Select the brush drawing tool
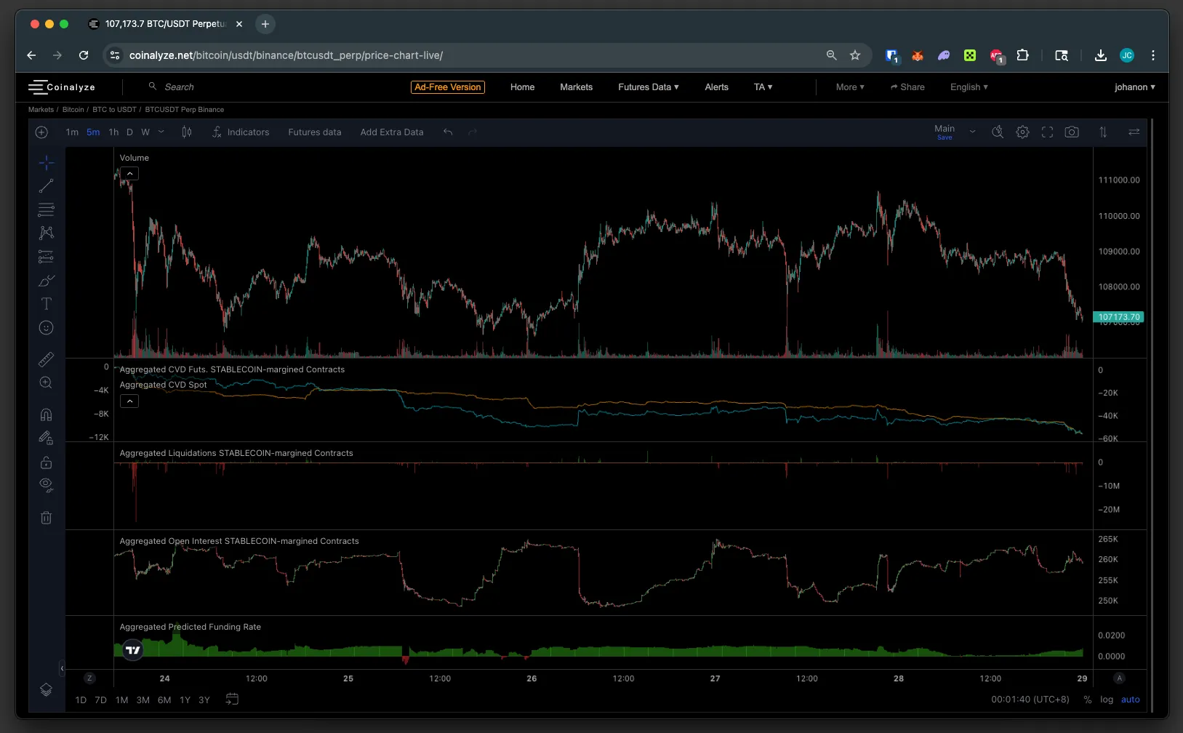Screen dimensions: 1183x733 (x=46, y=280)
